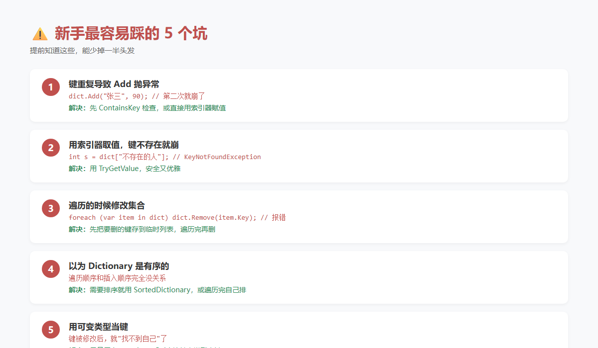Screen dimensions: 598x348
Task: Click the subtitle 提前知道这些，能少掉一半头发
Action: (82, 50)
